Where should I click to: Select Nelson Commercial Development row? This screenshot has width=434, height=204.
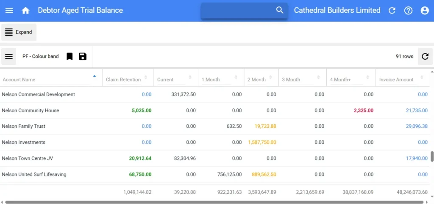point(215,94)
